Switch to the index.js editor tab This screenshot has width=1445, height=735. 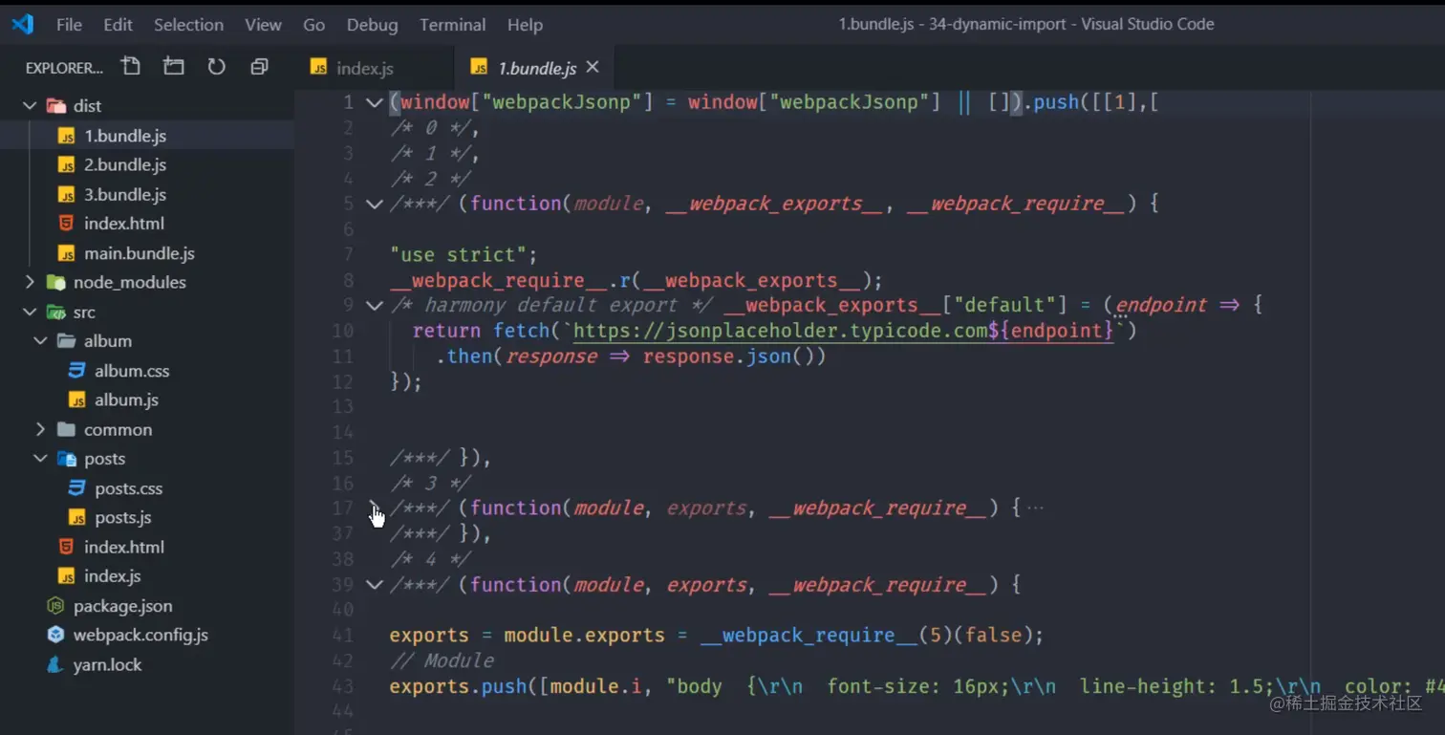coord(374,68)
